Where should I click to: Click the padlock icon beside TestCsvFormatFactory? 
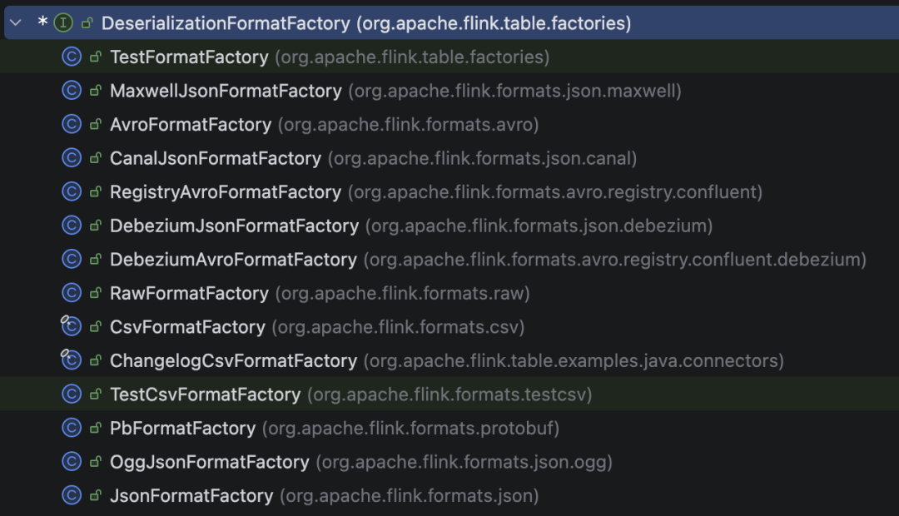point(93,394)
